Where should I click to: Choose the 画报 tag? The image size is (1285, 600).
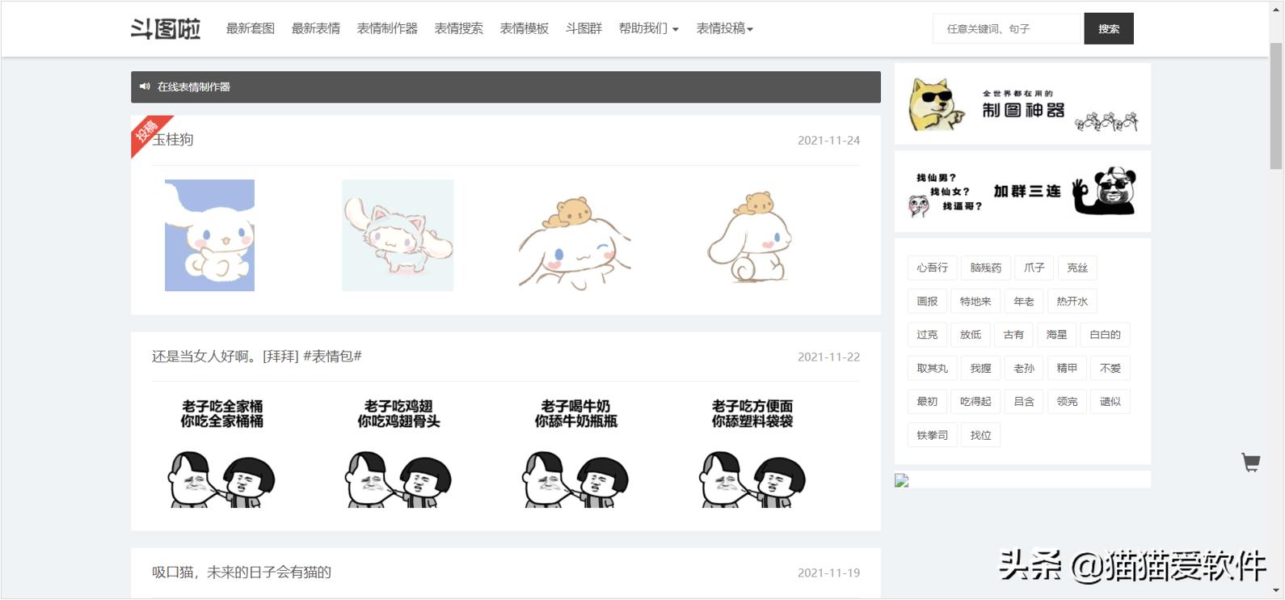click(x=927, y=301)
